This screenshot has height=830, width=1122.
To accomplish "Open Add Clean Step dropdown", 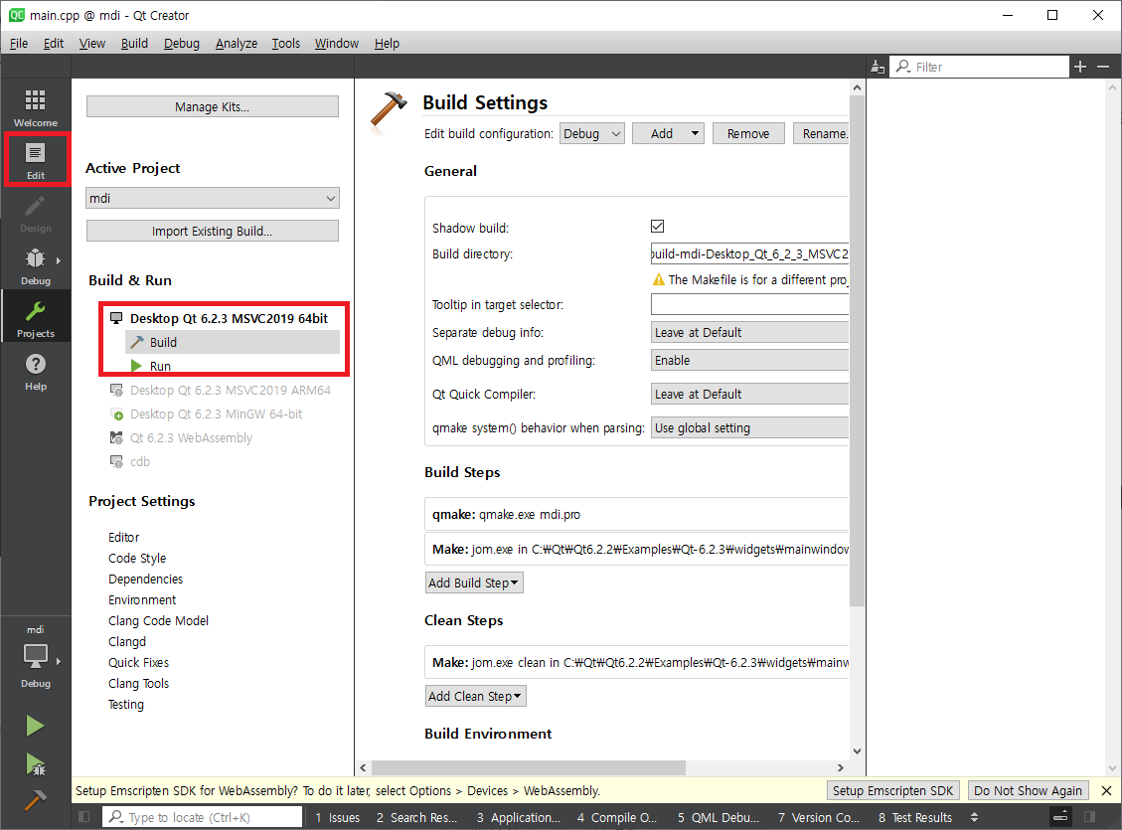I will pos(475,696).
